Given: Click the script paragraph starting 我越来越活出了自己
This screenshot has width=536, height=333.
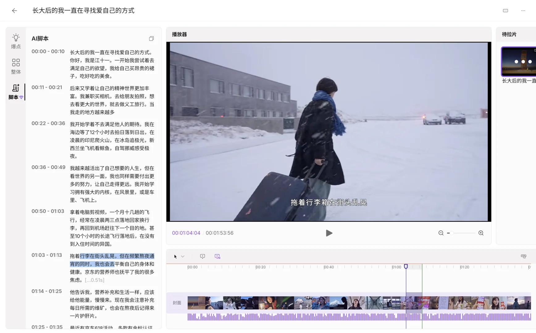Looking at the screenshot, I should [x=112, y=184].
